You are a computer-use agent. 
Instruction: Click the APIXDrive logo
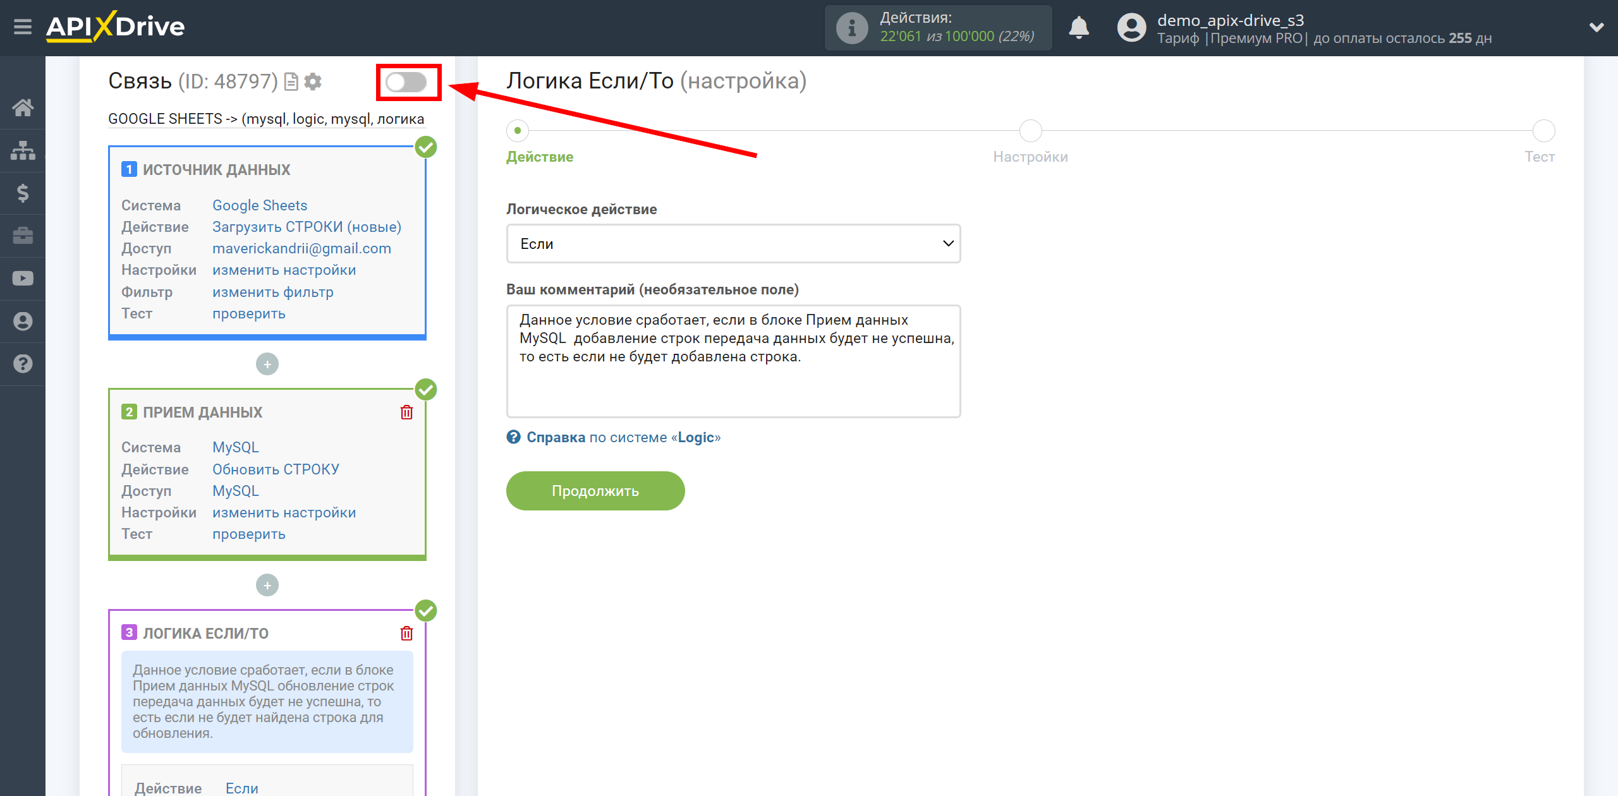coord(116,27)
